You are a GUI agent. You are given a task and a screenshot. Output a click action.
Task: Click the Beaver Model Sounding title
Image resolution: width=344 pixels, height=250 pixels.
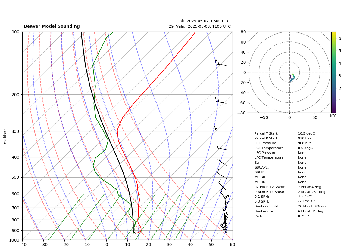(x=52, y=26)
